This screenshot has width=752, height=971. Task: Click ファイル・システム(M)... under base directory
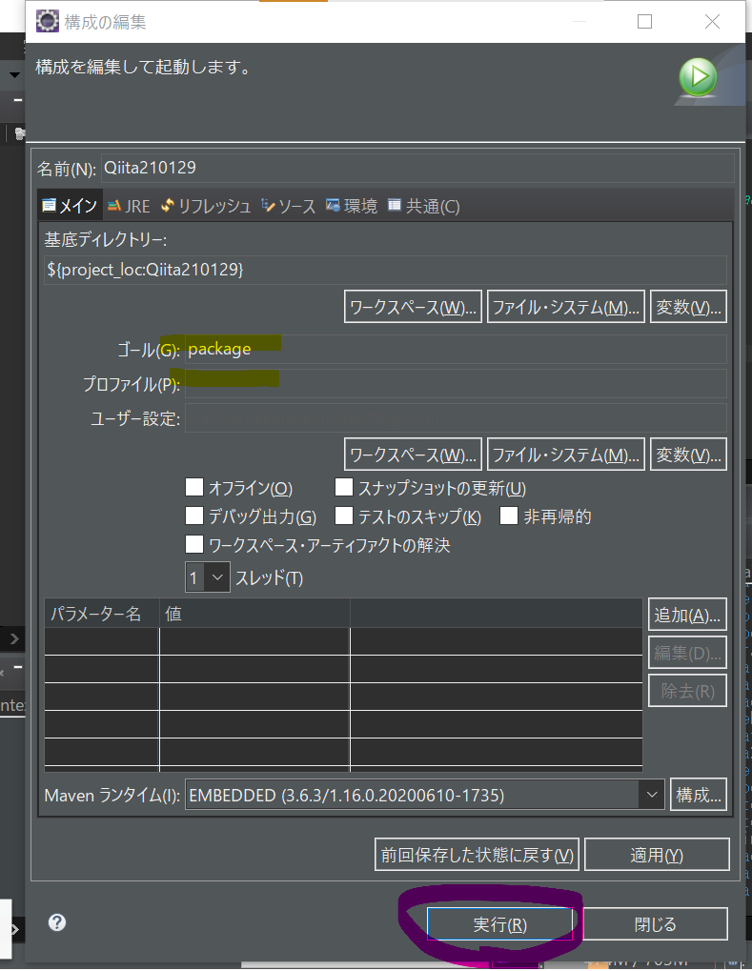point(566,307)
